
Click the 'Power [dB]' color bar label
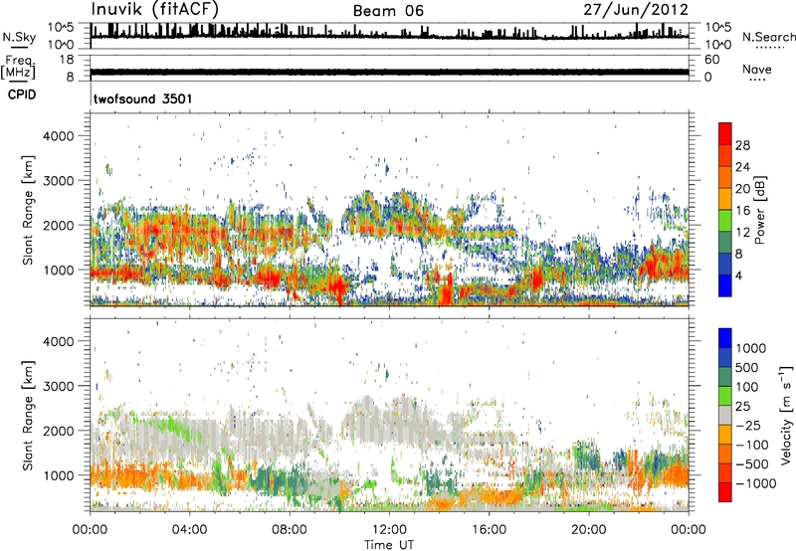[760, 210]
